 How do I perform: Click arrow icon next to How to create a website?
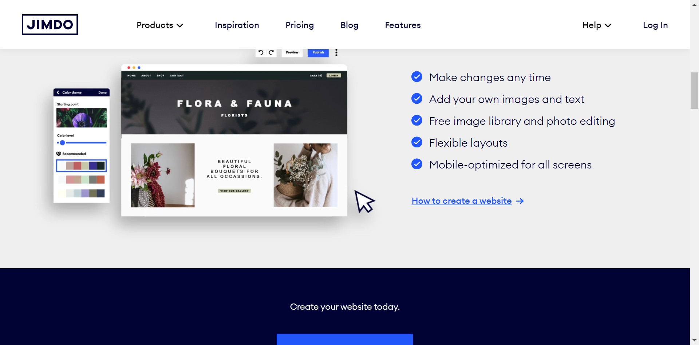pyautogui.click(x=520, y=201)
